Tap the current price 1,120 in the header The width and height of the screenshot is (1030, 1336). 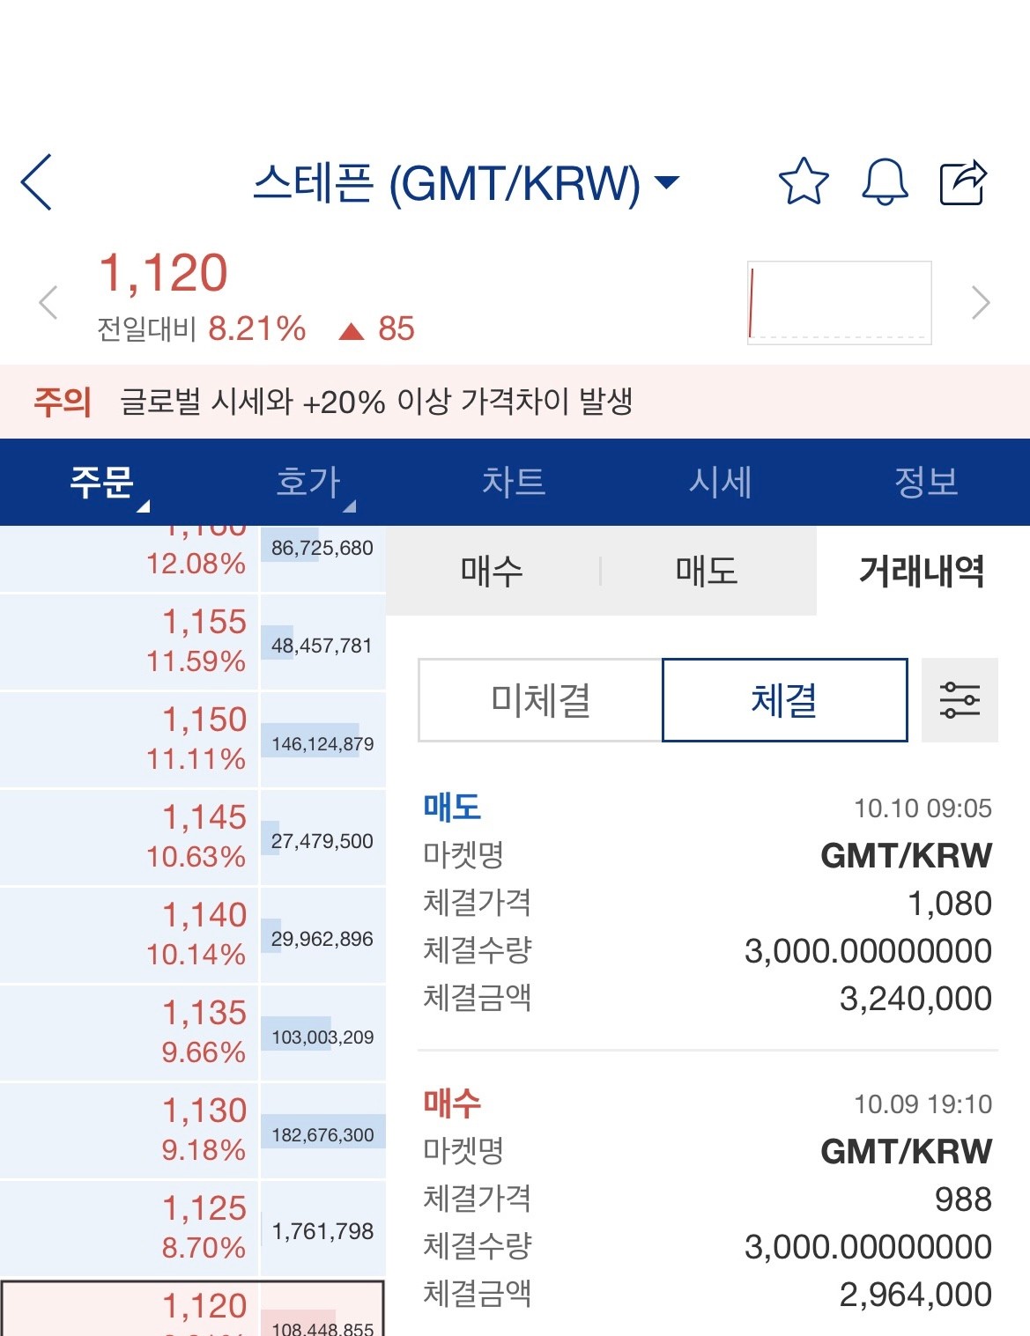164,273
